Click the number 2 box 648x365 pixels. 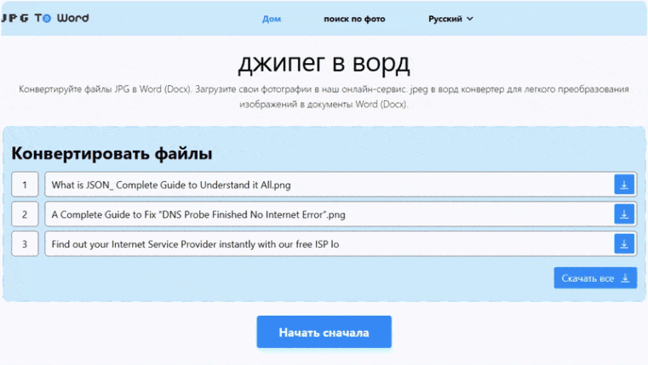(x=25, y=214)
